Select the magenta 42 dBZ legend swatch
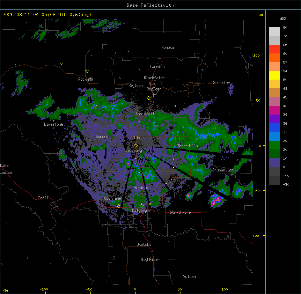Viewport: 301px width, 294px height. pos(274,110)
